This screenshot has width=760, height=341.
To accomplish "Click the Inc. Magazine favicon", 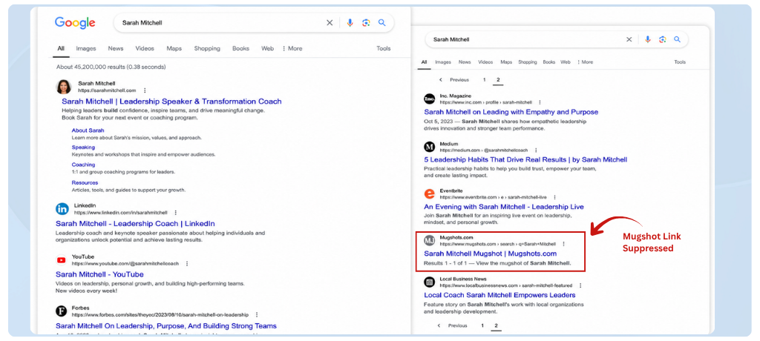I will [x=430, y=99].
